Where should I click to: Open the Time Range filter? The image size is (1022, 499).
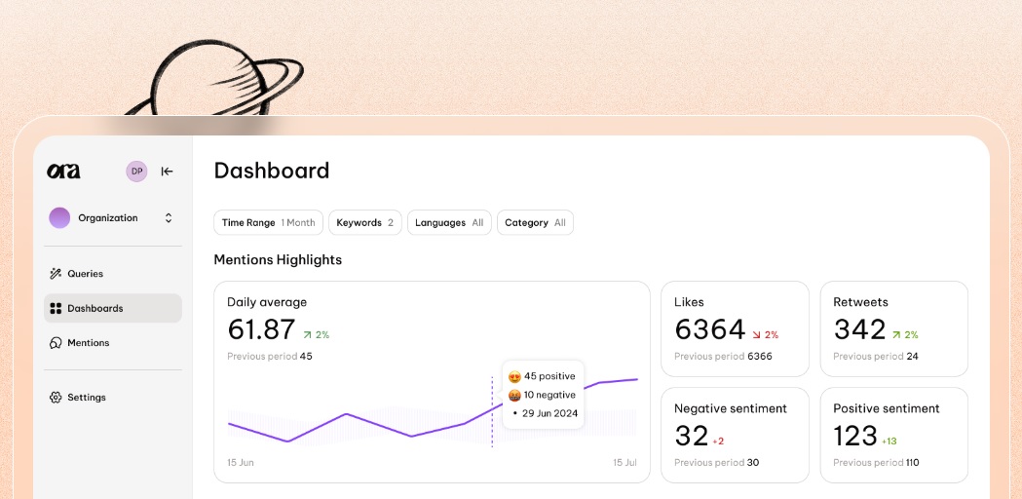coord(269,222)
